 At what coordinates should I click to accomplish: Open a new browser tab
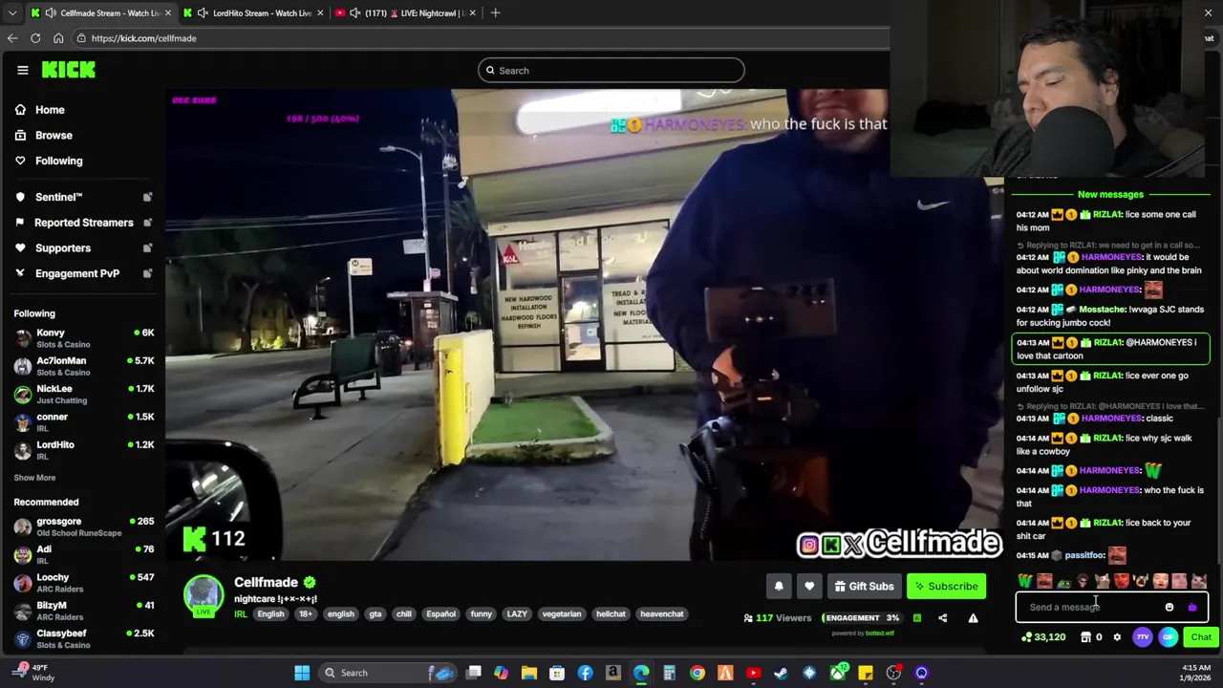point(495,12)
